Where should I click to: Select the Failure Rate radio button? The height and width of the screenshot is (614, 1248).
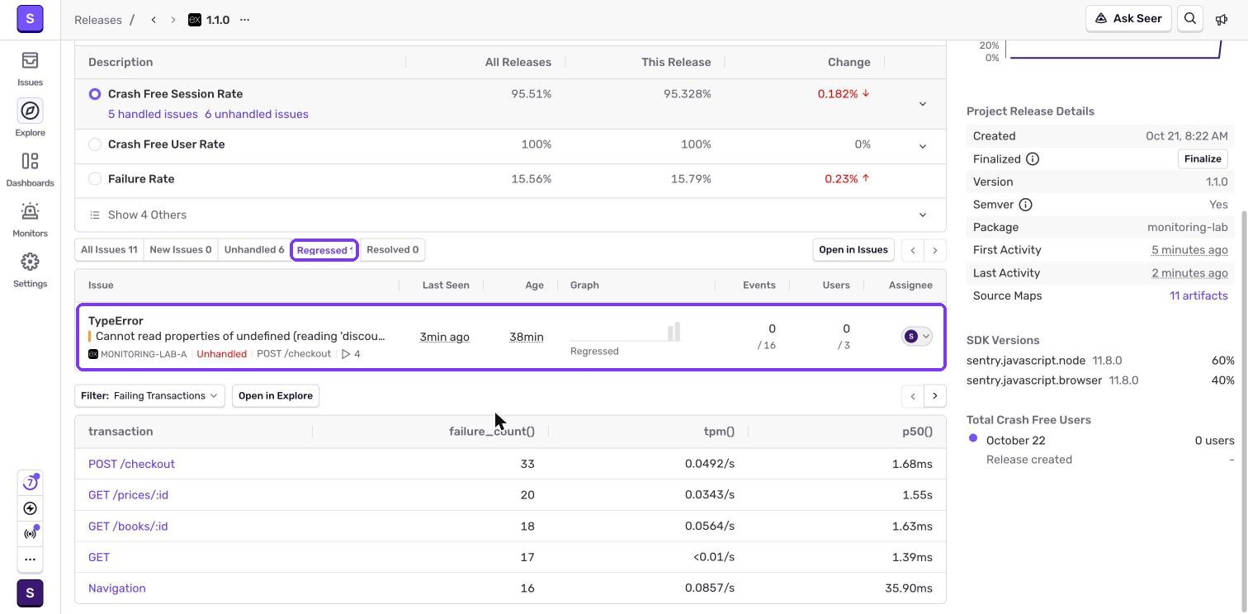95,179
